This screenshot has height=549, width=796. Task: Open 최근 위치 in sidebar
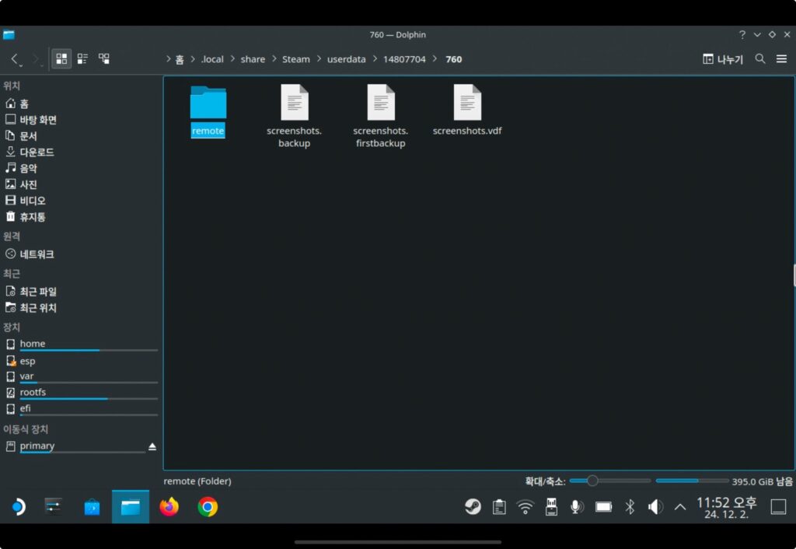pos(81,308)
